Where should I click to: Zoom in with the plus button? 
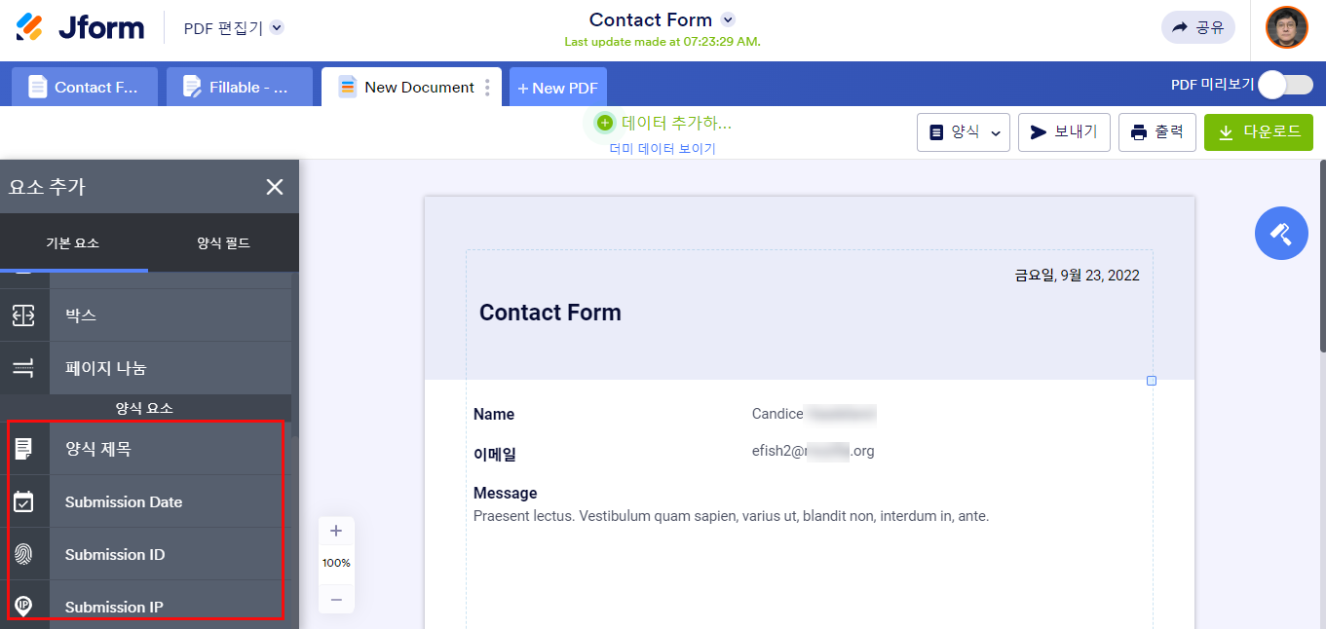pyautogui.click(x=336, y=531)
